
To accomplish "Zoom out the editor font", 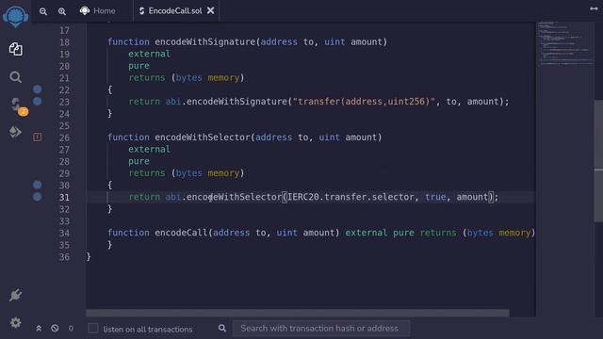I will pyautogui.click(x=43, y=11).
